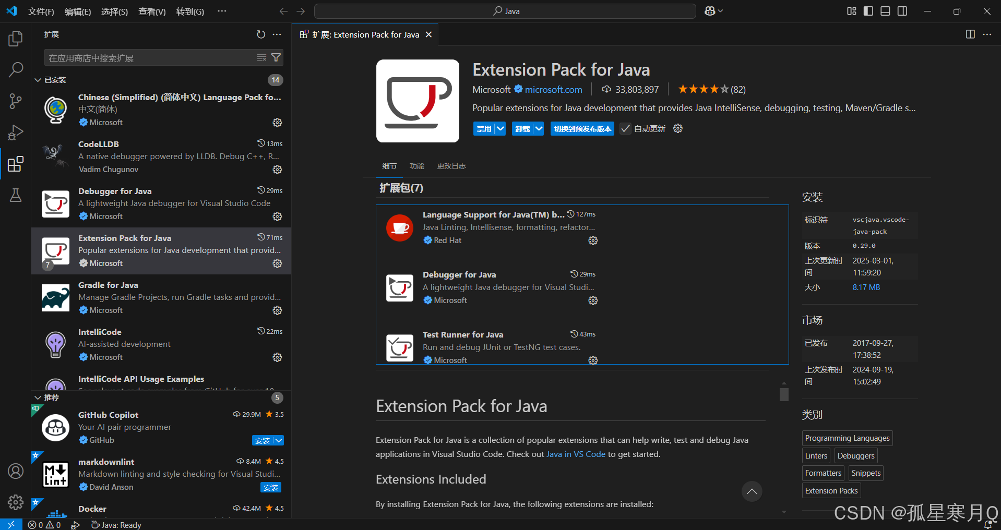Clear extensions search results icon
The image size is (1001, 530).
261,58
